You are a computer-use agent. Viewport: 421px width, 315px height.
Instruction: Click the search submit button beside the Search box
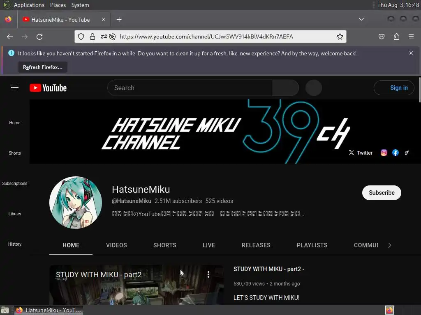coord(286,88)
